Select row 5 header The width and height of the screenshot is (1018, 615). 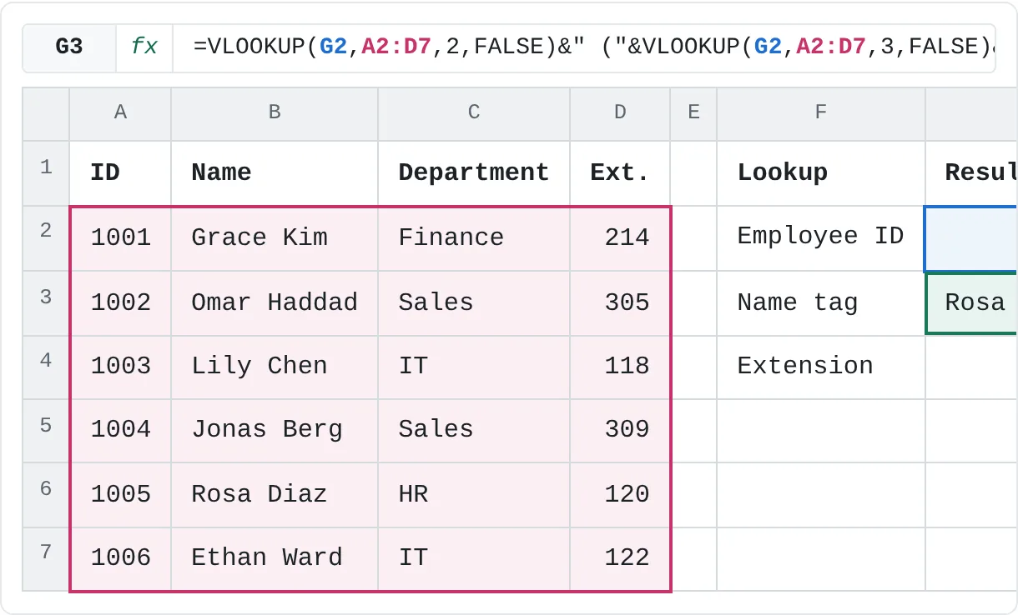coord(46,431)
